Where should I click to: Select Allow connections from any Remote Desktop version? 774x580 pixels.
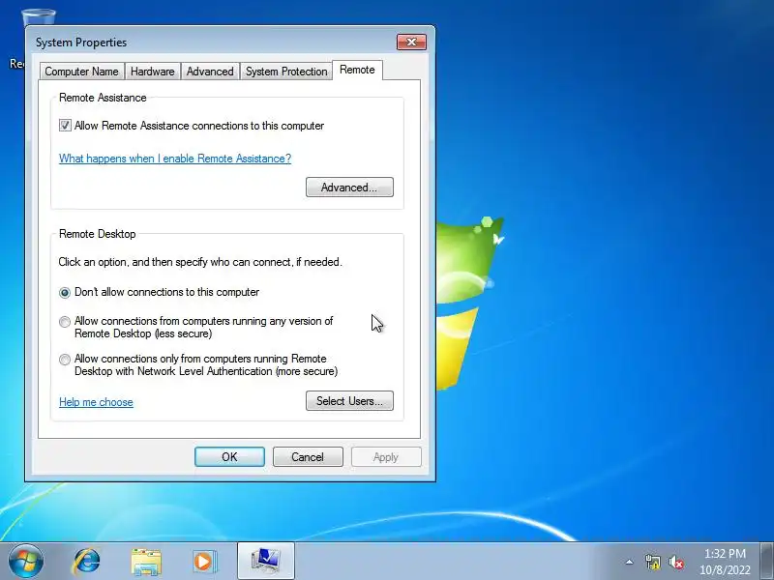[65, 322]
